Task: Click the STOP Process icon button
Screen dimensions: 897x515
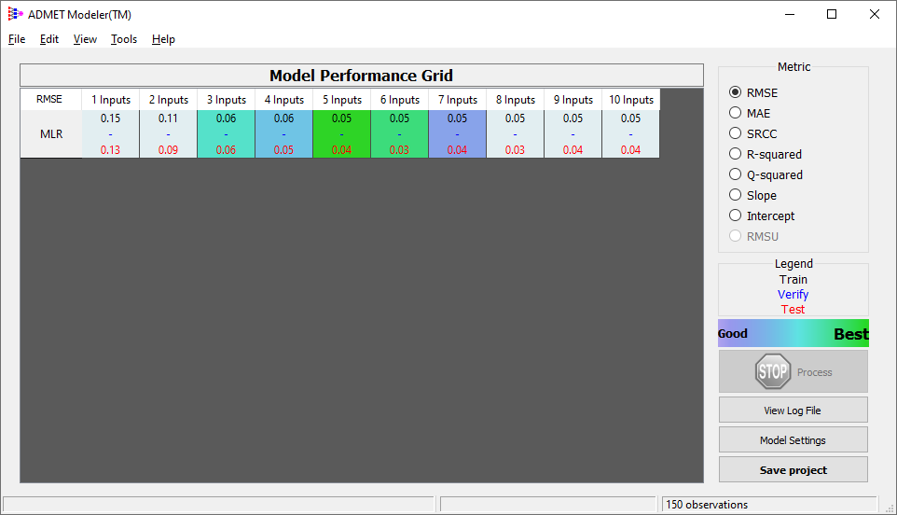Action: pos(793,371)
